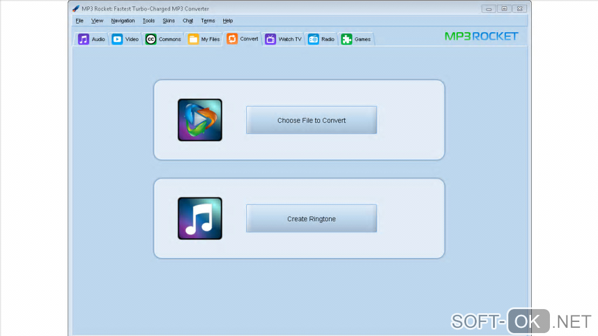Open the File menu
The image size is (598, 336).
pos(79,20)
